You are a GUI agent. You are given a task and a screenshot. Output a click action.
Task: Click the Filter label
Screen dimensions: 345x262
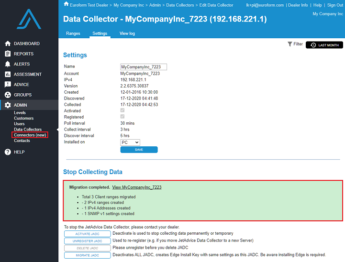(x=298, y=44)
